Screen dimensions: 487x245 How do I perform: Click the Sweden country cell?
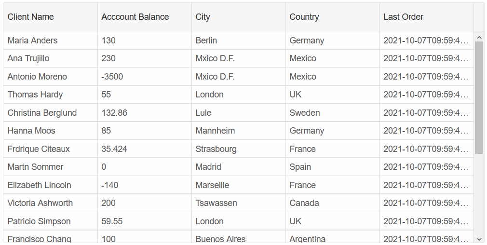(x=333, y=113)
